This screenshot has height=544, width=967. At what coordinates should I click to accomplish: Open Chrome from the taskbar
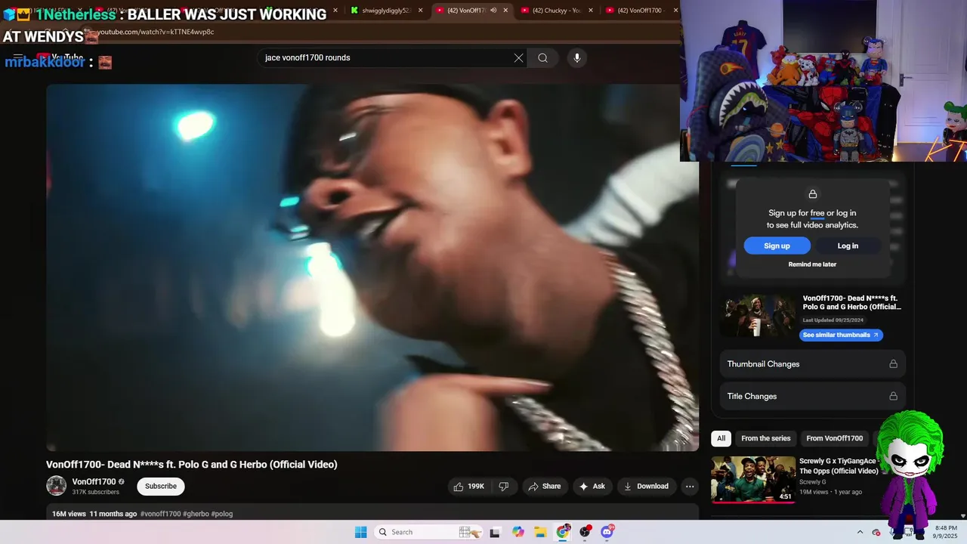point(563,532)
